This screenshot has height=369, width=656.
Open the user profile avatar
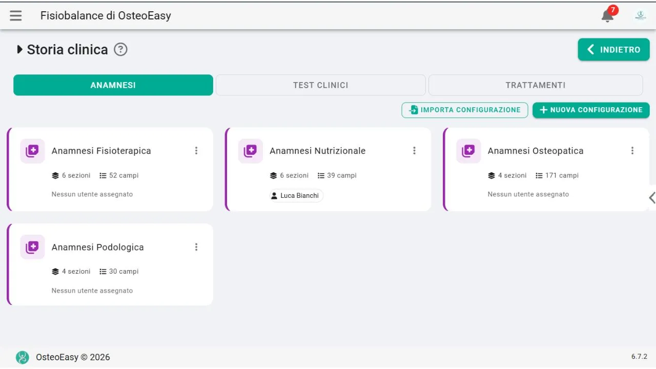[640, 15]
